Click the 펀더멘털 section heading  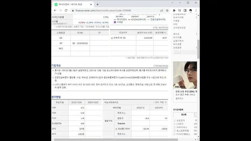click(x=56, y=97)
